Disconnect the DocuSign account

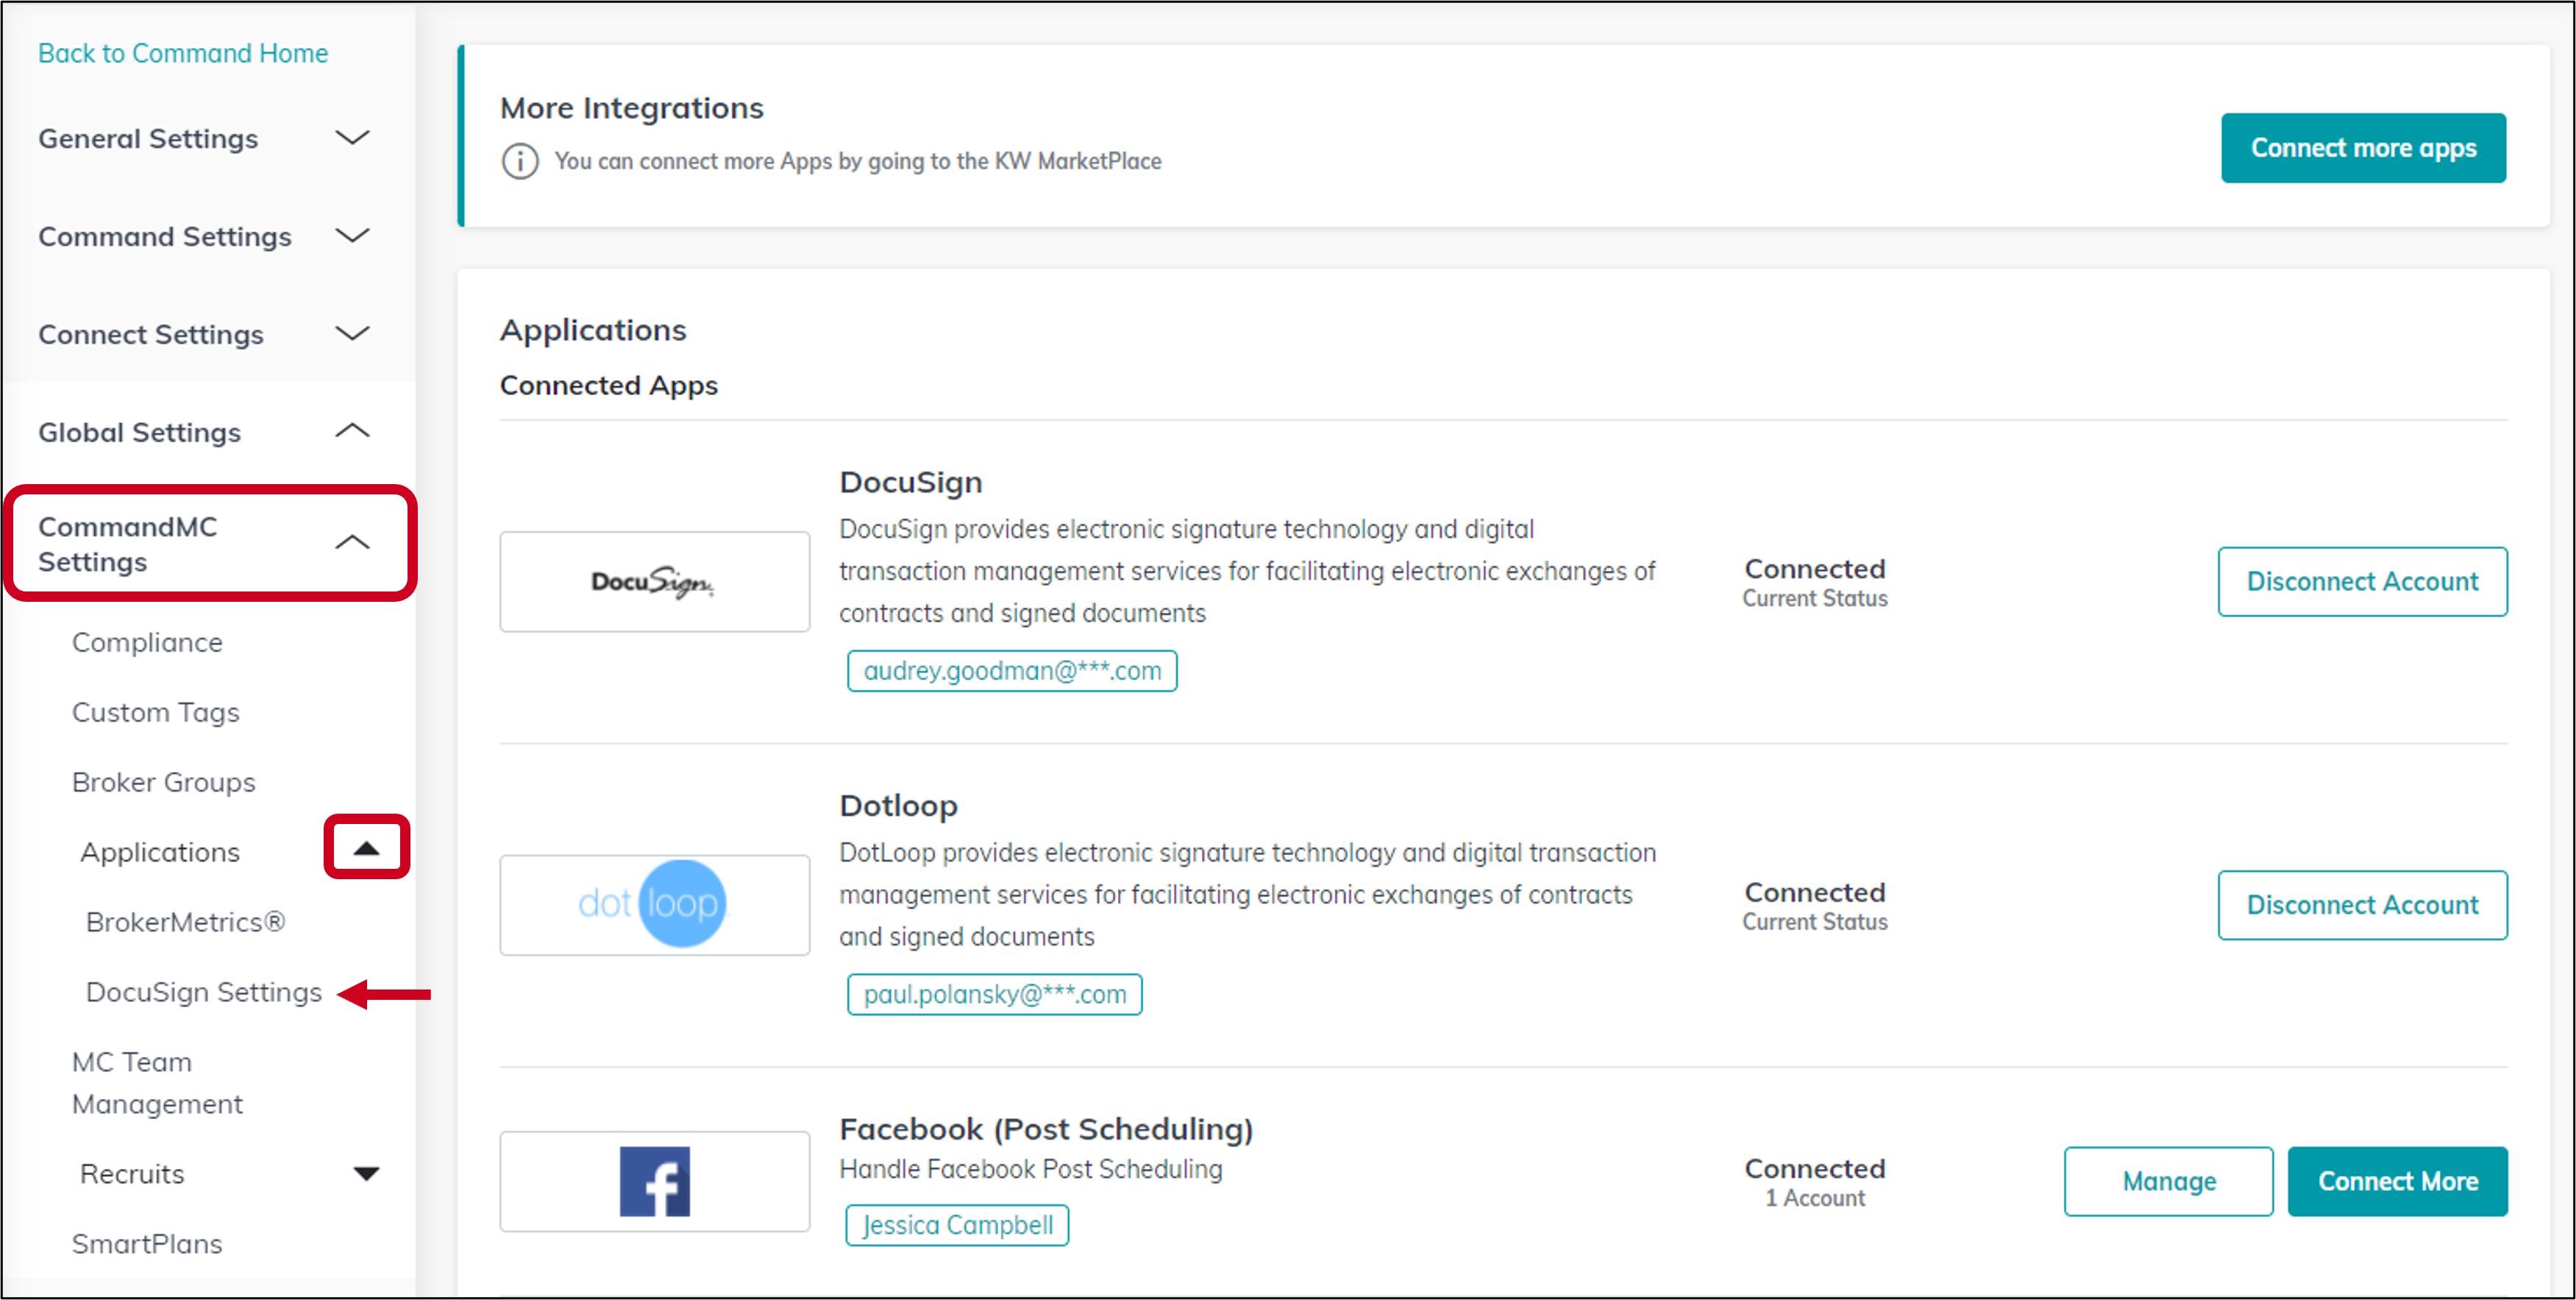(x=2362, y=581)
